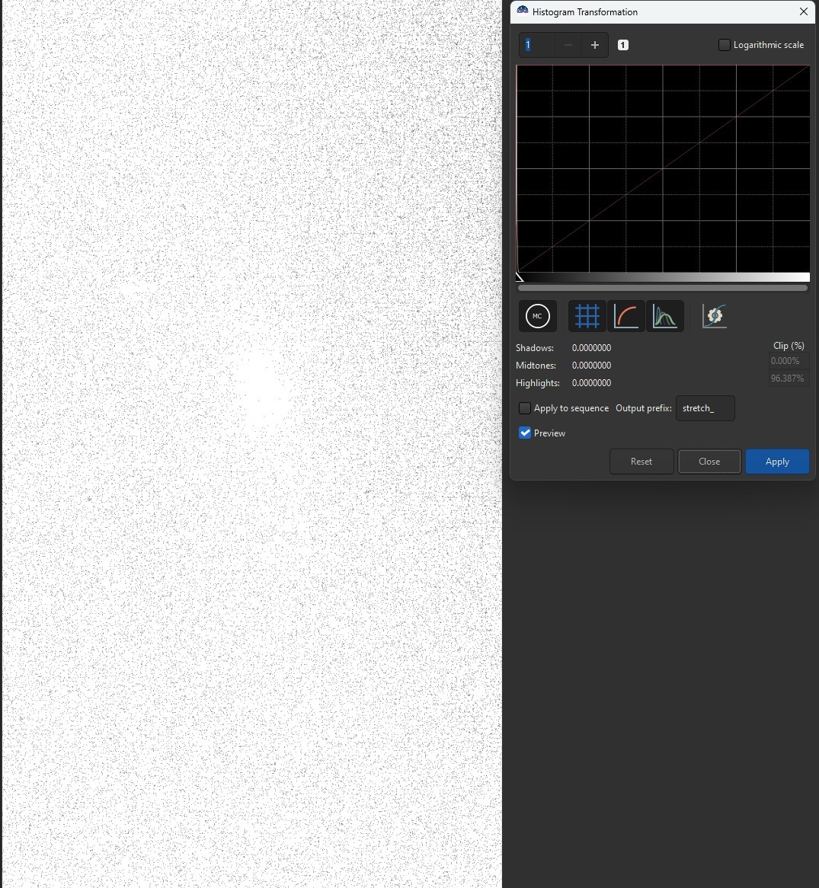This screenshot has width=819, height=888.
Task: Click the Output prefix text field
Action: coord(705,408)
